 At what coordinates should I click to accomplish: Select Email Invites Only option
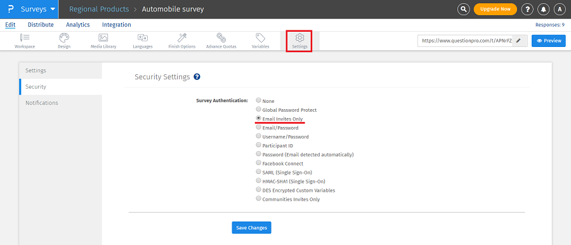point(259,118)
